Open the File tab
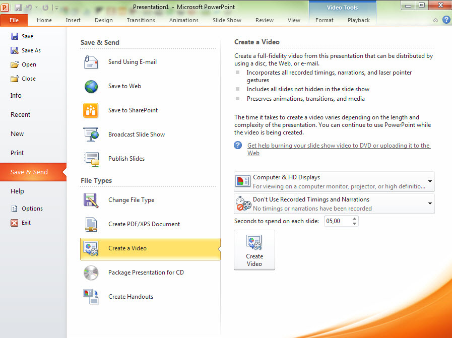 click(x=14, y=20)
